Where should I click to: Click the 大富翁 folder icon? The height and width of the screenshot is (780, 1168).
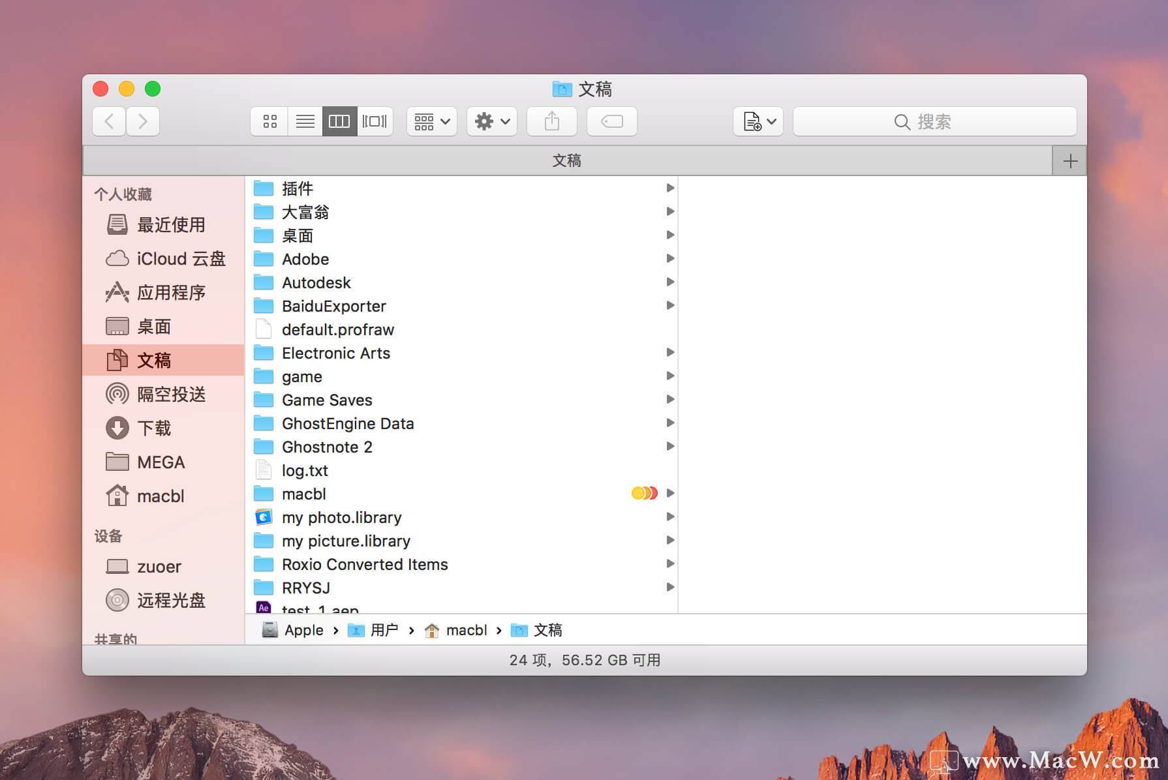[264, 212]
